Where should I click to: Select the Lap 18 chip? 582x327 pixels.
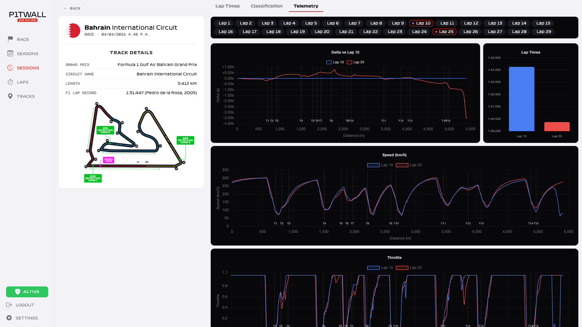(x=273, y=31)
